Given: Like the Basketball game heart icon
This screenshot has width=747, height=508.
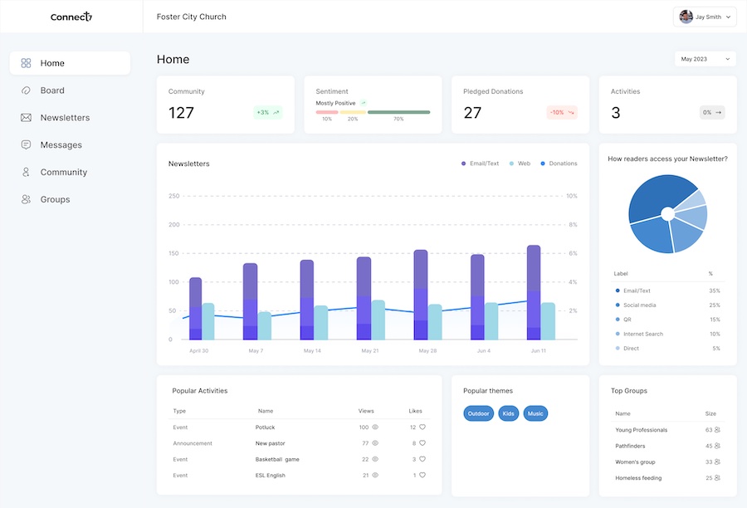Looking at the screenshot, I should coord(422,459).
